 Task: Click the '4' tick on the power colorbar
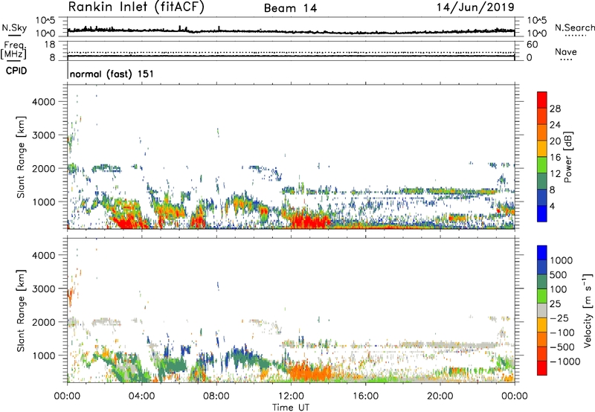[x=552, y=206]
